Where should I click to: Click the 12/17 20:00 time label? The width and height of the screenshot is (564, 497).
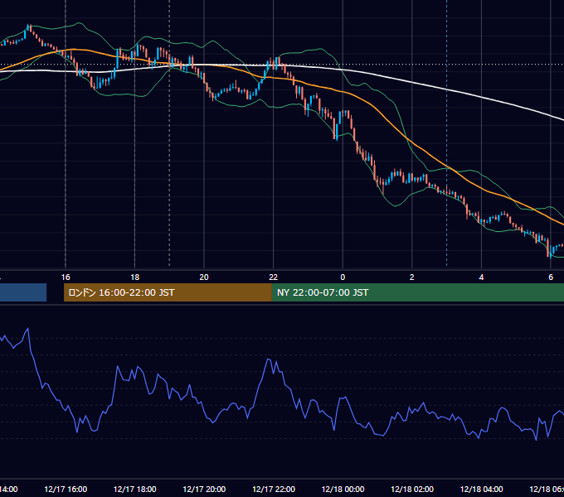pyautogui.click(x=204, y=490)
